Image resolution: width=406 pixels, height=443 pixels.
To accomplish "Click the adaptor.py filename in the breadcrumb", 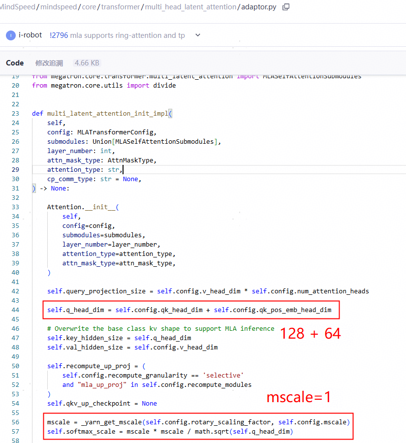I will (x=258, y=7).
